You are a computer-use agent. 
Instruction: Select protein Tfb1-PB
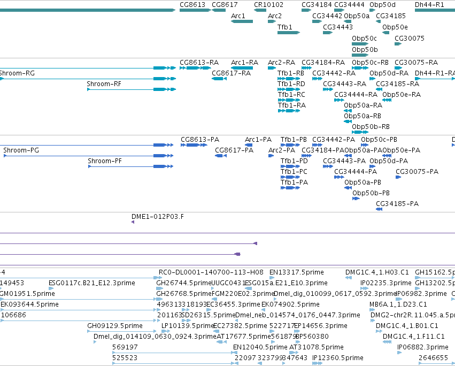pyautogui.click(x=290, y=145)
